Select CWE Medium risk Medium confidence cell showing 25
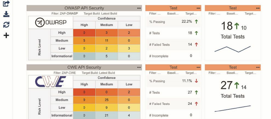The width and height of the screenshot is (271, 119). [x=106, y=100]
